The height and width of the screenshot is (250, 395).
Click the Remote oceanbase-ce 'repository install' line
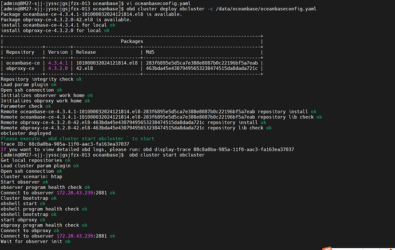click(159, 112)
